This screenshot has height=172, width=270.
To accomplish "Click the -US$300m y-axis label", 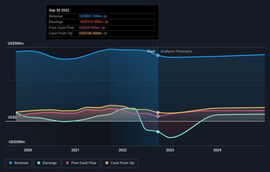I will (16, 142).
